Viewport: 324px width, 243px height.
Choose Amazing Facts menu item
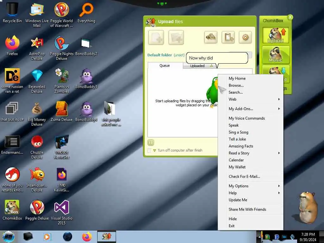[251, 146]
